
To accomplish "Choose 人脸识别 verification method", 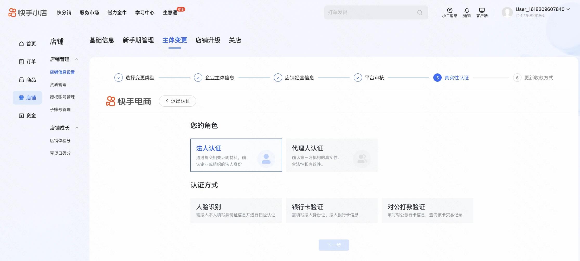I will (236, 210).
